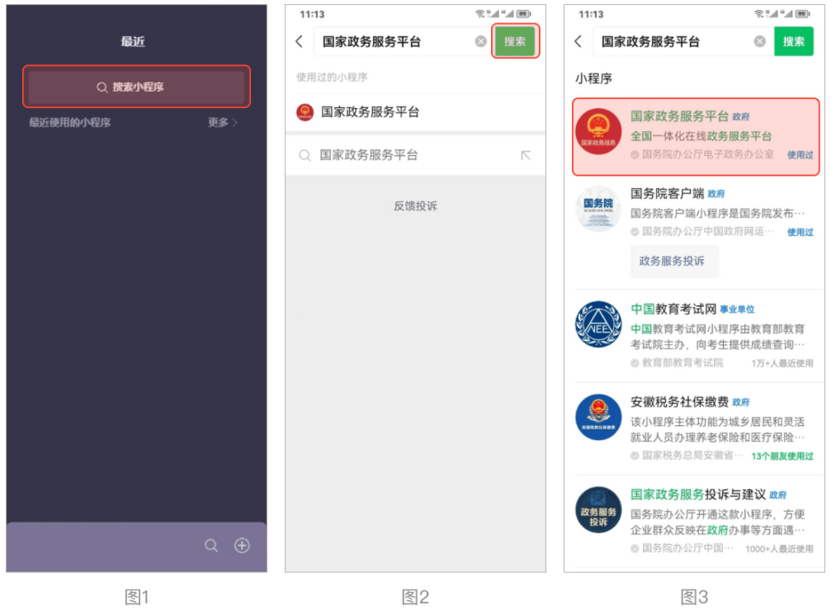Image resolution: width=836 pixels, height=615 pixels.
Task: Click the 国务院客户端 logo
Action: pyautogui.click(x=598, y=210)
